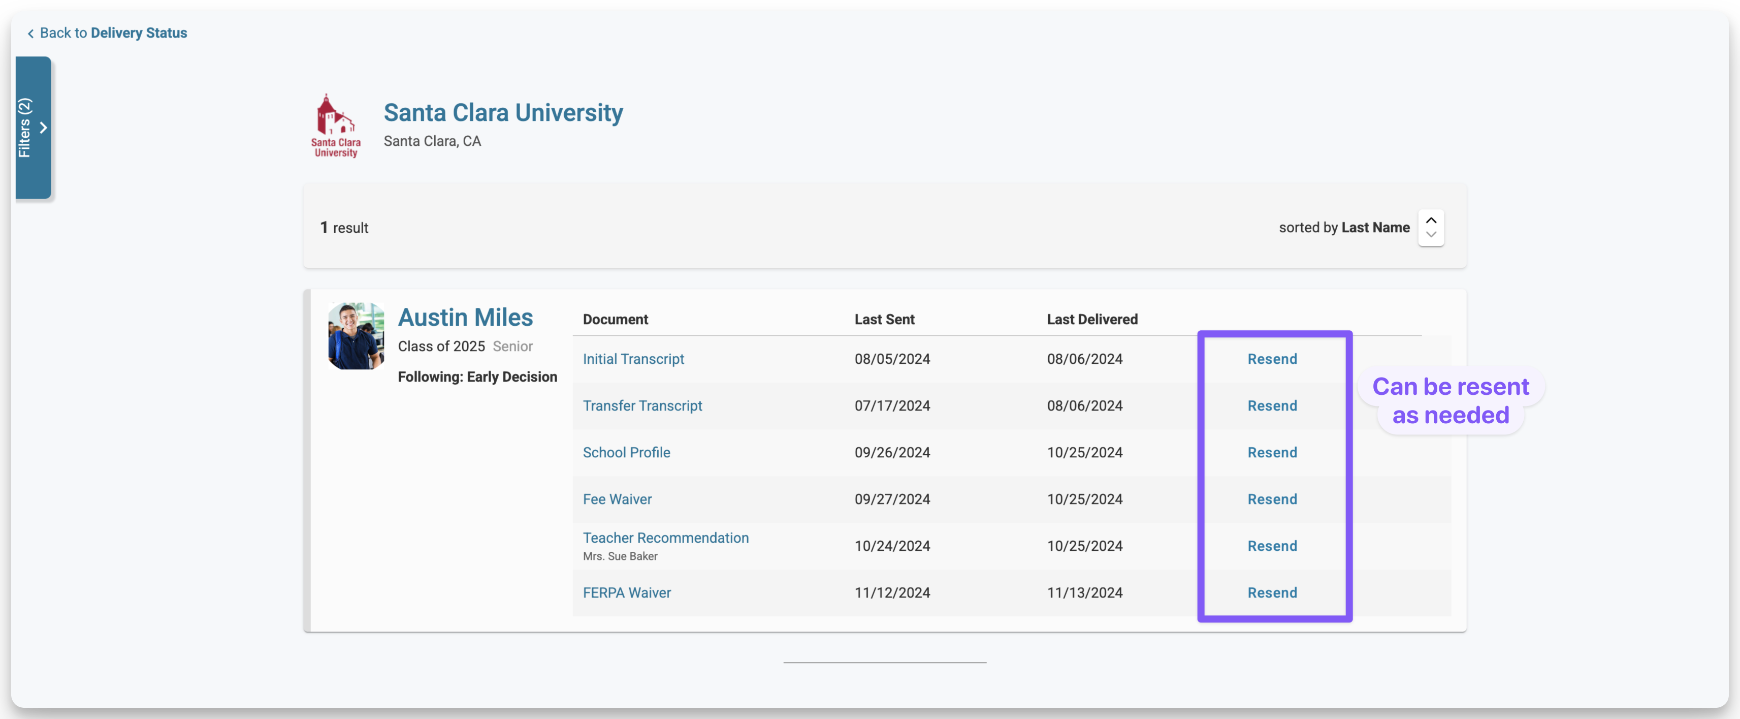Screen dimensions: 1740x719
Task: Resend the Fee Waiver
Action: point(1272,498)
